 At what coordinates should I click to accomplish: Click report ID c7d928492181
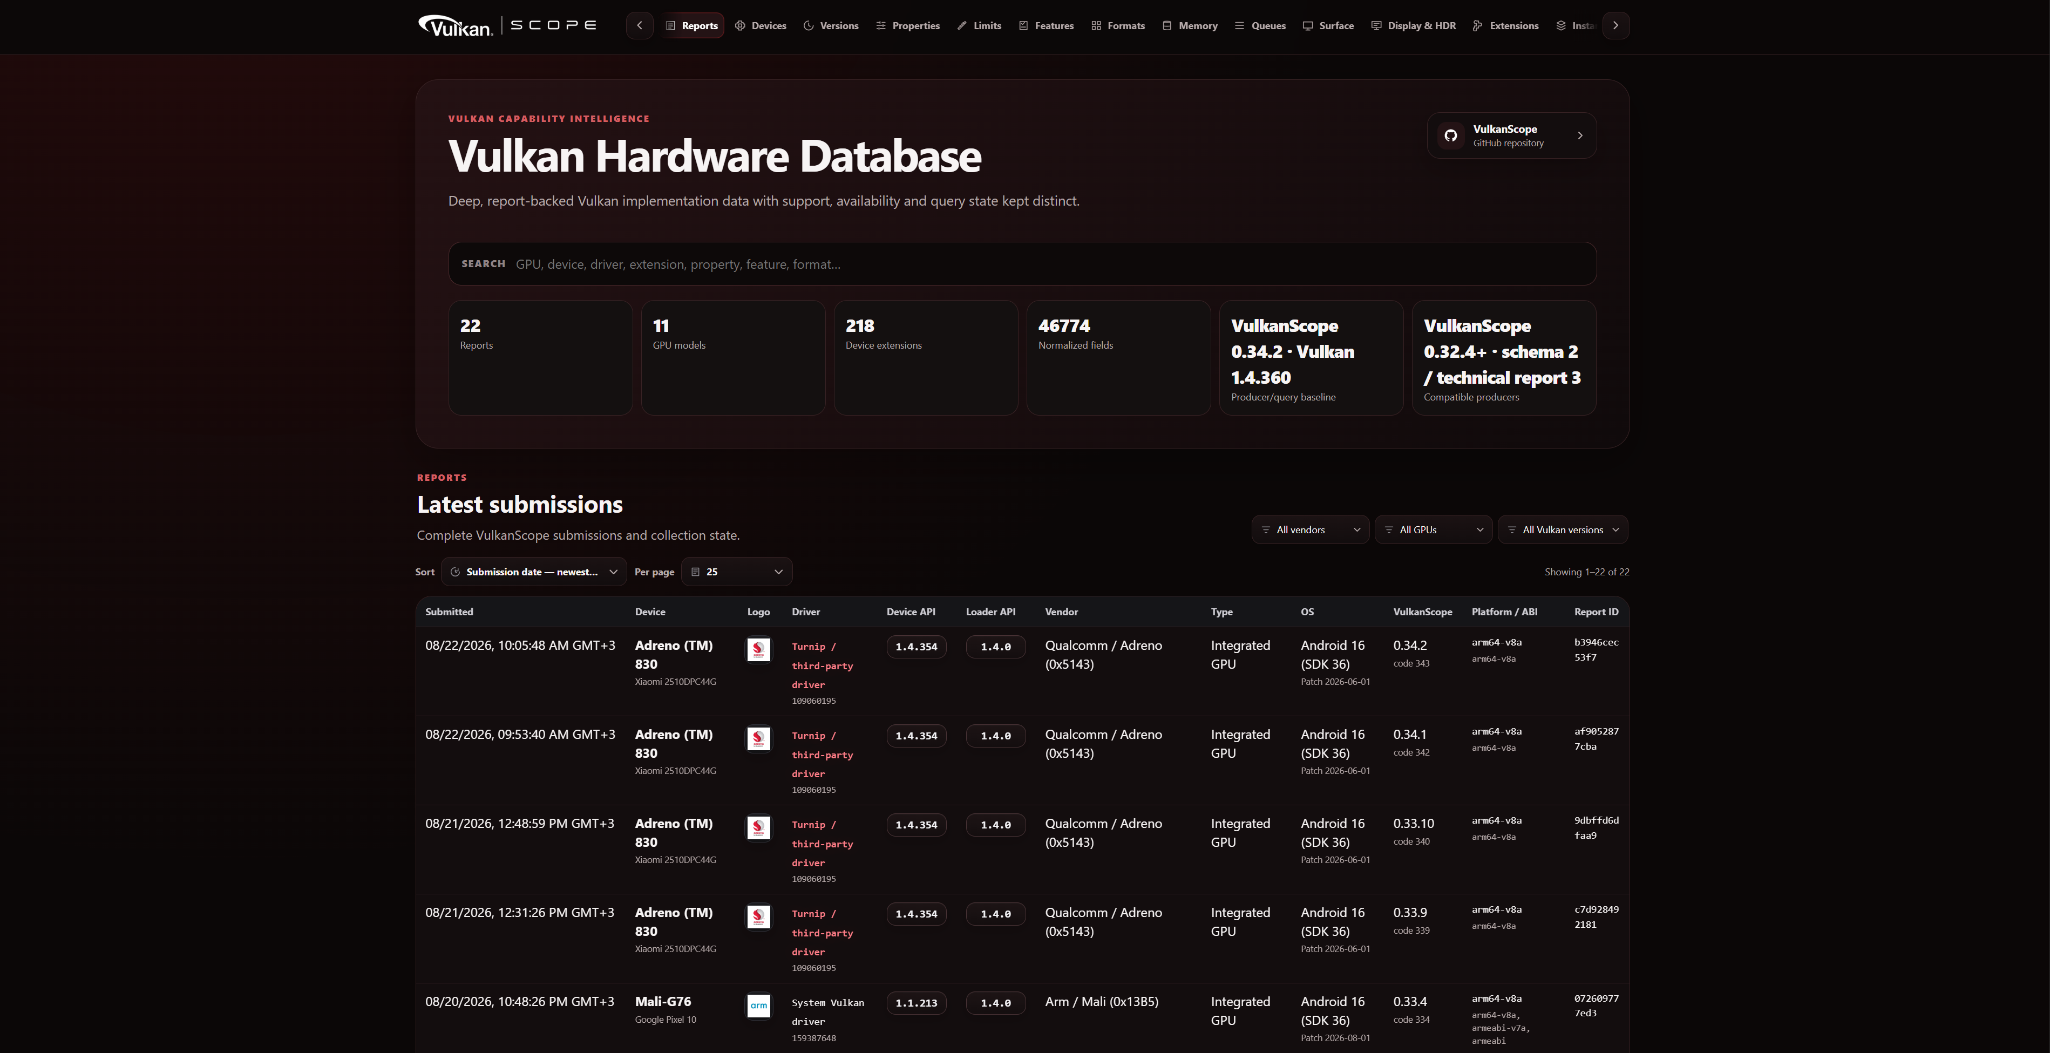pyautogui.click(x=1596, y=917)
